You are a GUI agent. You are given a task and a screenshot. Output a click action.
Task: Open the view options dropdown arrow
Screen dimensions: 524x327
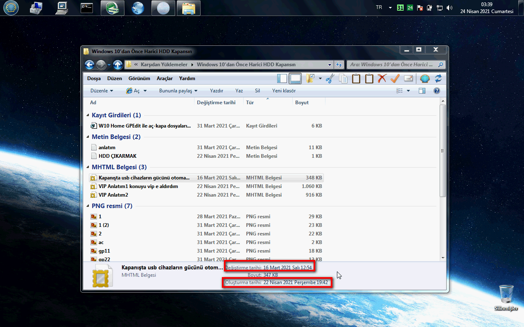(x=408, y=91)
